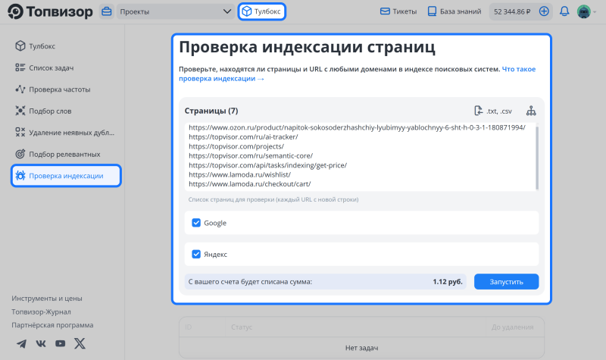
Task: Click the lamoda.ru/checkout/cart/ URL line
Action: (250, 184)
